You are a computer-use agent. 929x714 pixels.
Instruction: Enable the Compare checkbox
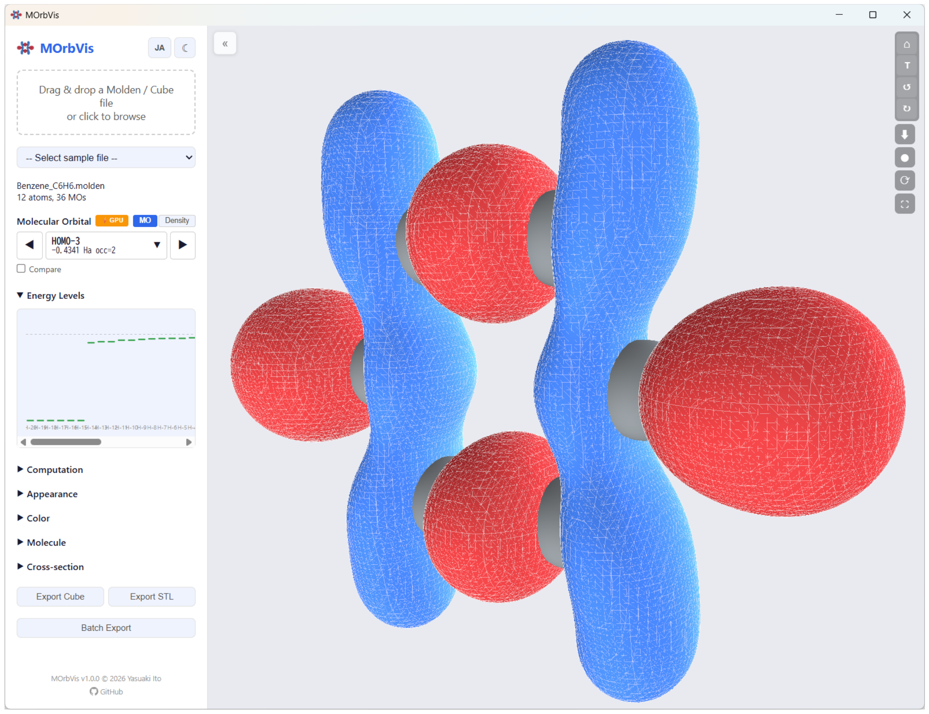(x=21, y=269)
